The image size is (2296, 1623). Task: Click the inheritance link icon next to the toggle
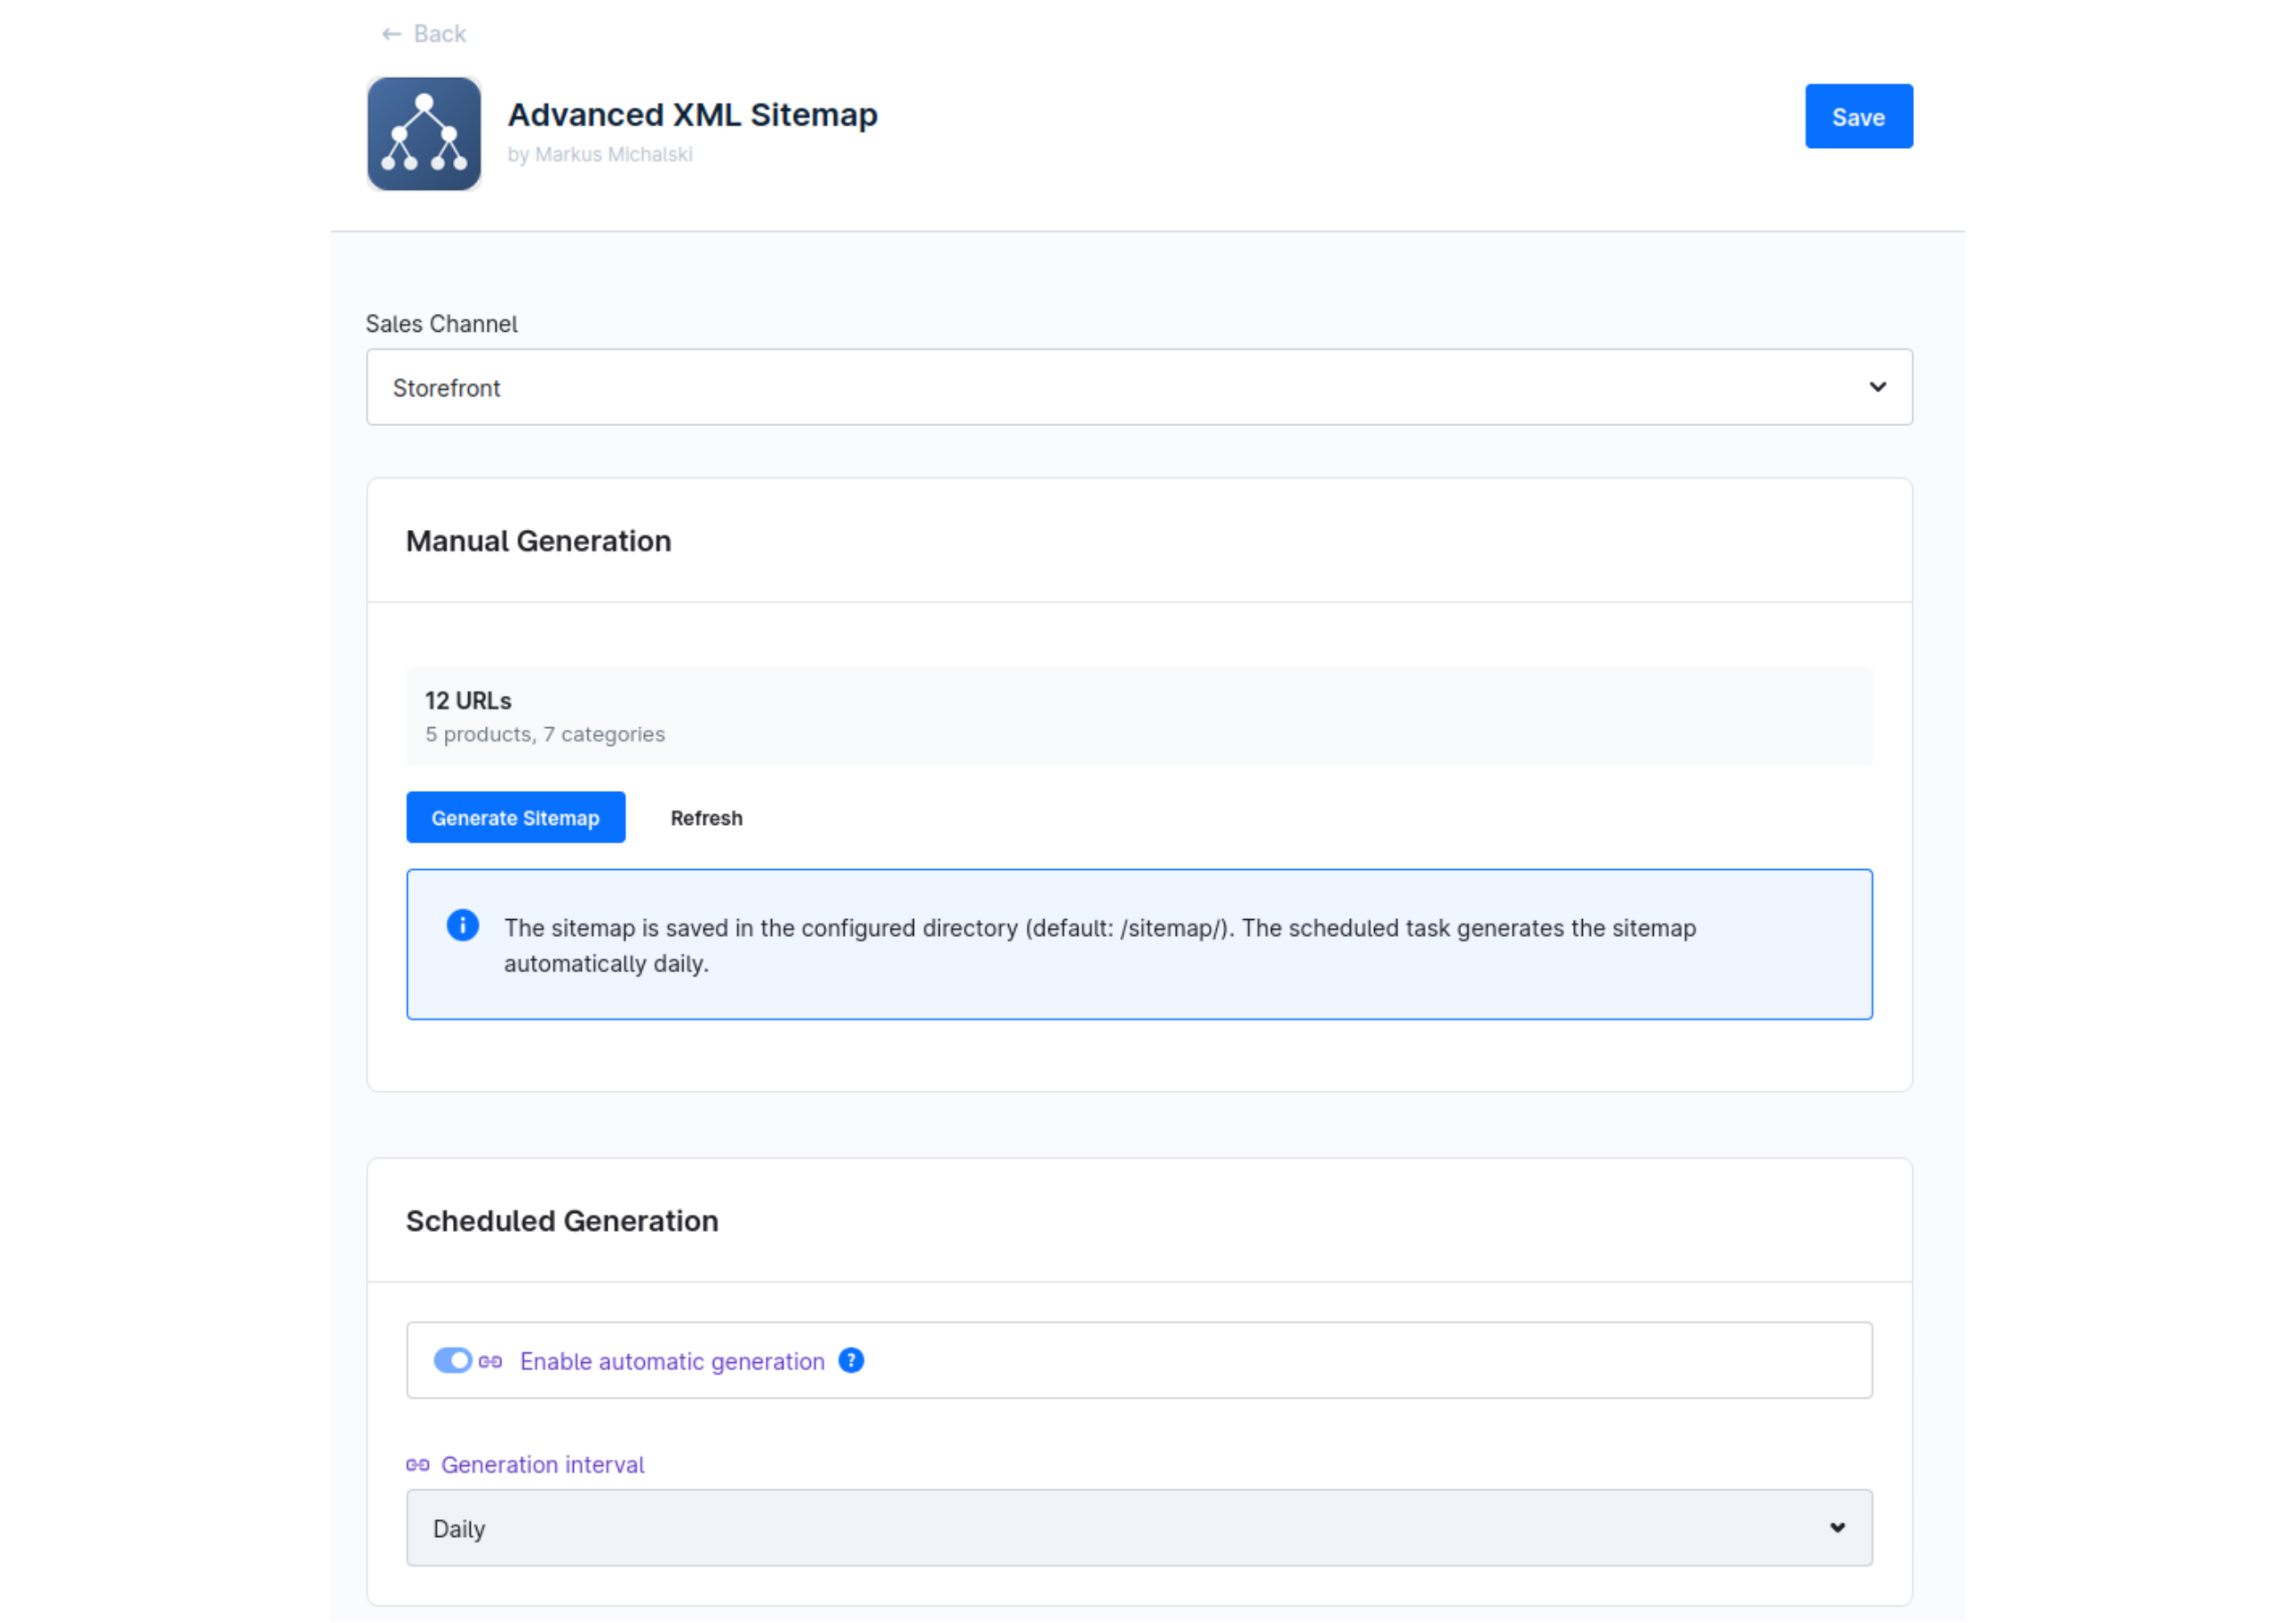point(490,1362)
